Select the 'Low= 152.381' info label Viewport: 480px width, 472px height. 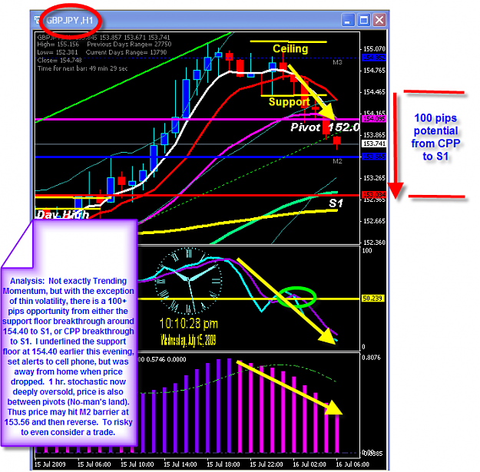click(58, 52)
